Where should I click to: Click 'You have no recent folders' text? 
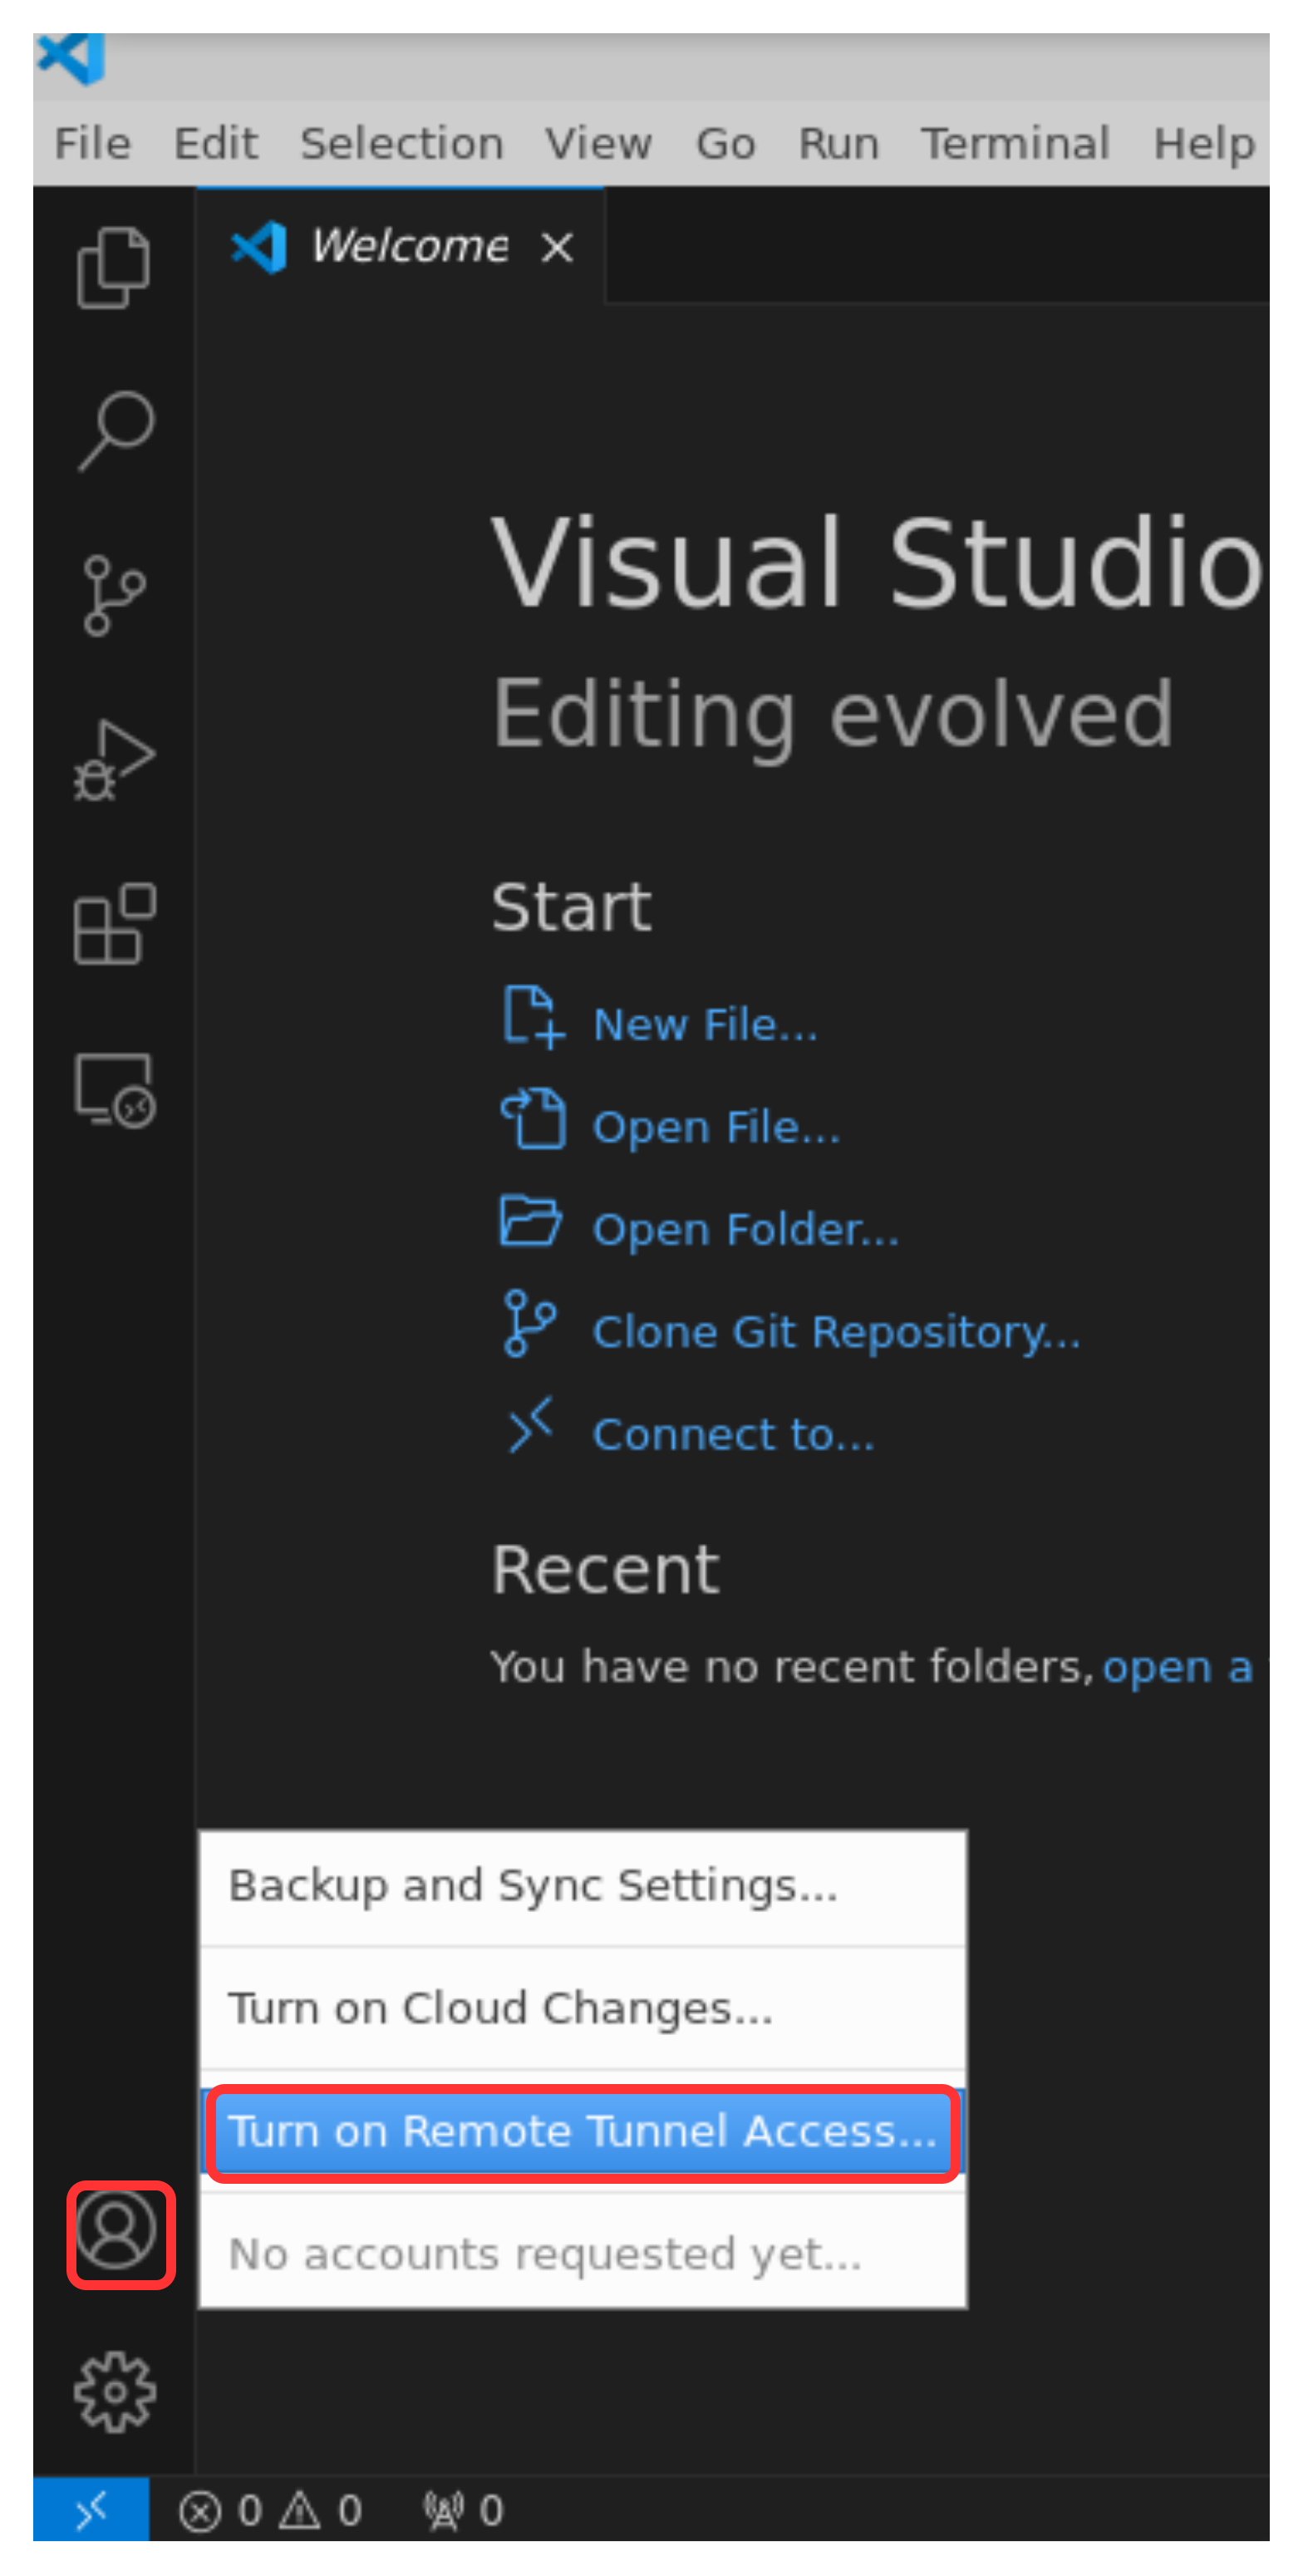(x=790, y=1667)
